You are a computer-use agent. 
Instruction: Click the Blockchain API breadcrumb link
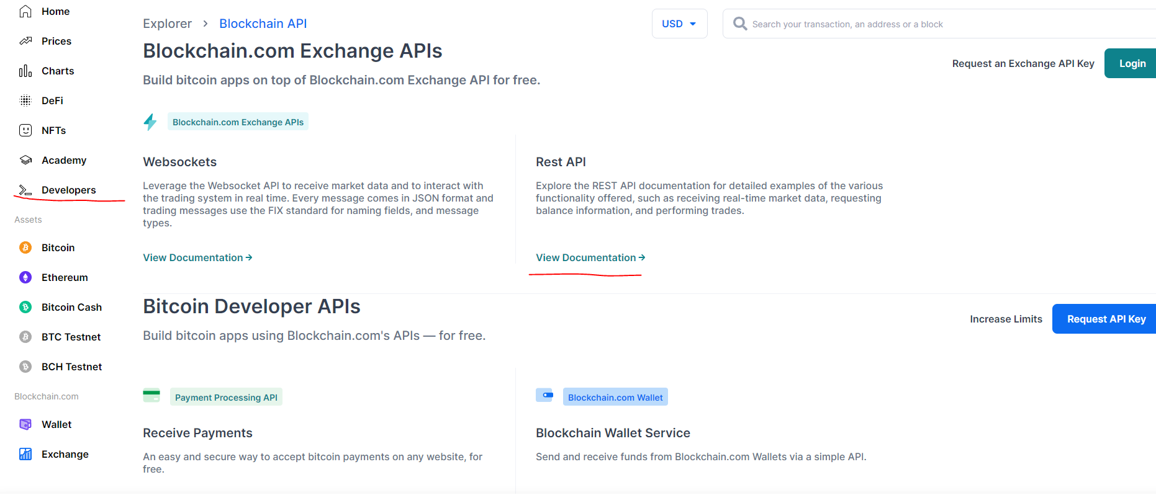[x=263, y=24]
